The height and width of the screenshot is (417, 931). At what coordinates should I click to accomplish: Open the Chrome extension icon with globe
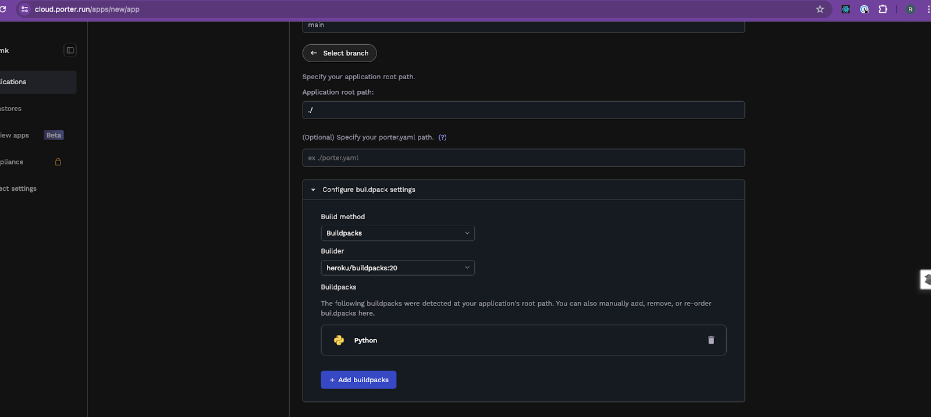(865, 9)
